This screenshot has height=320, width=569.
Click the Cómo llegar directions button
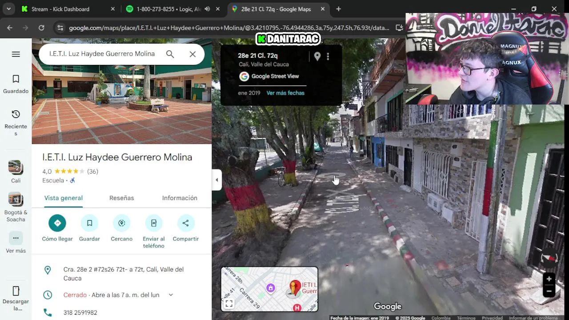(x=57, y=223)
